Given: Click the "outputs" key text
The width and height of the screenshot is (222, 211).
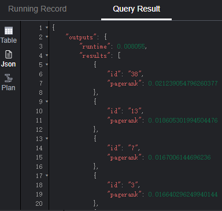Looking at the screenshot, I should [x=81, y=37].
